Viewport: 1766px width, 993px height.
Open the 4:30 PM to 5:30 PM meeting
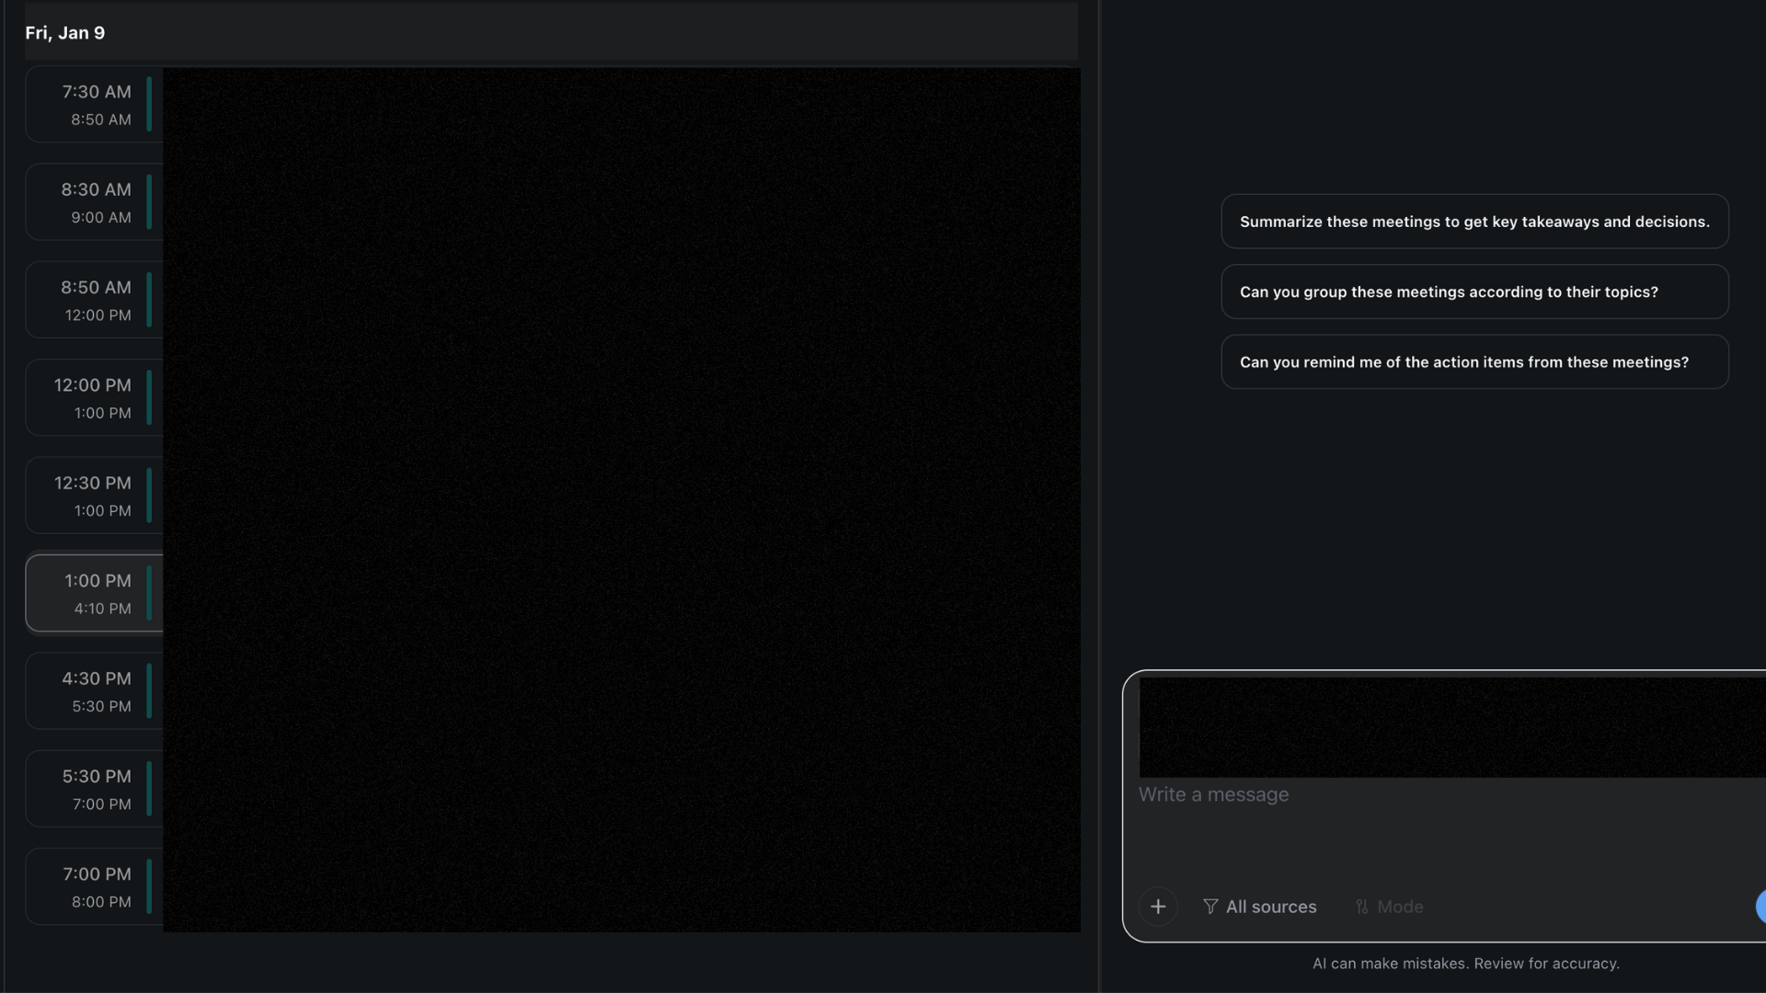click(96, 691)
